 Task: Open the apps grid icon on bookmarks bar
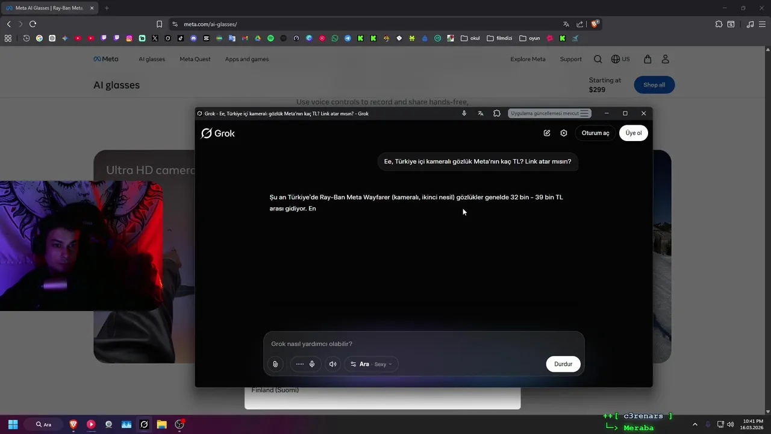click(x=8, y=38)
